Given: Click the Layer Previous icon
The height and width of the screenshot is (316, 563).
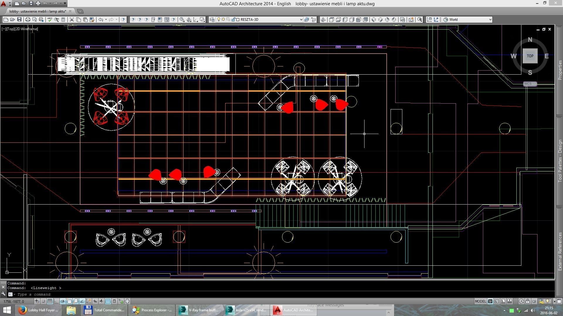Looking at the screenshot, I should (313, 20).
